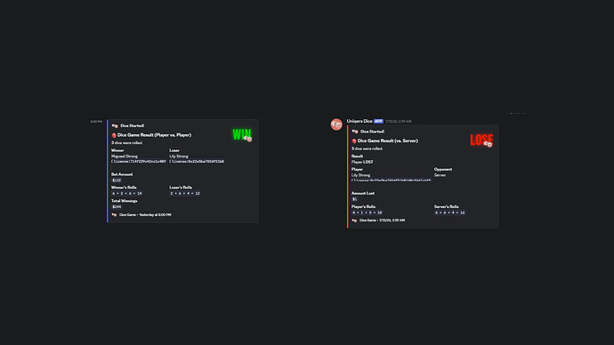Viewport: 614px width, 345px height.
Task: Click the Total Winnings value $244
Action: (117, 206)
